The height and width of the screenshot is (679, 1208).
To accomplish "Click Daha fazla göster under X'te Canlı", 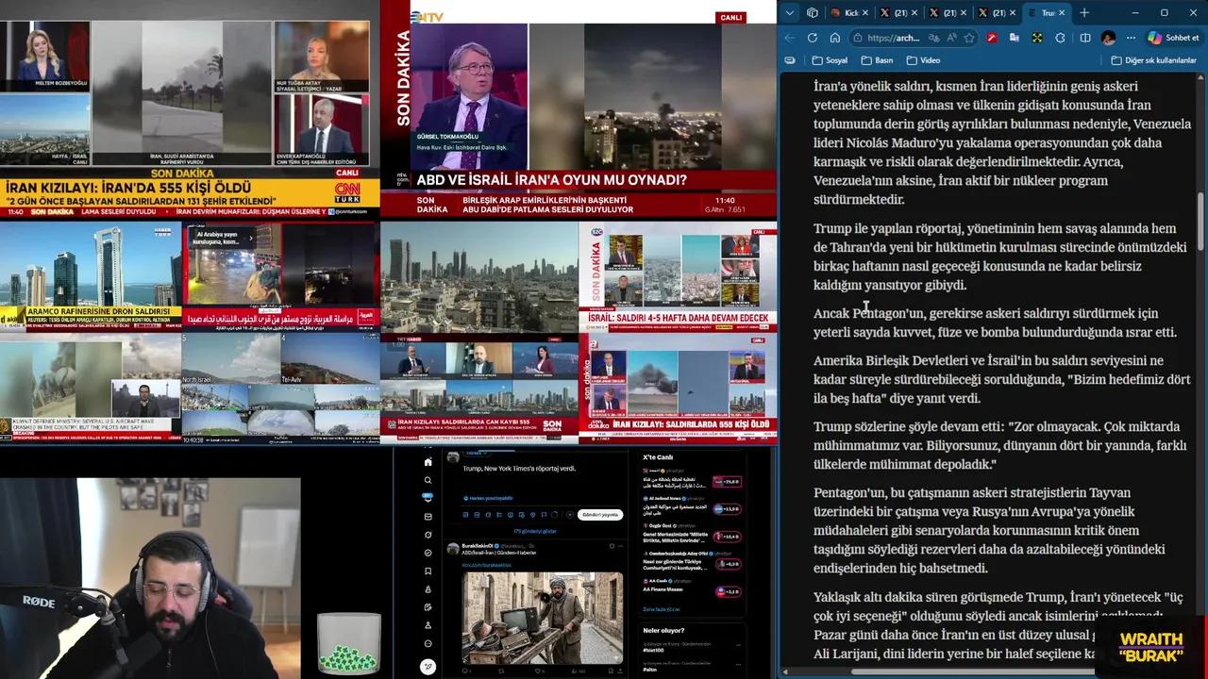I will (x=662, y=609).
